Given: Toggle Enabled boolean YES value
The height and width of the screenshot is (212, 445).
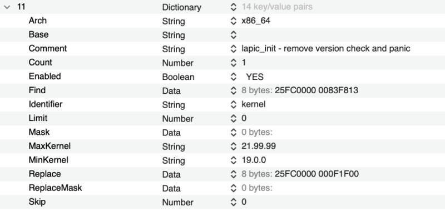Looking at the screenshot, I should 255,77.
